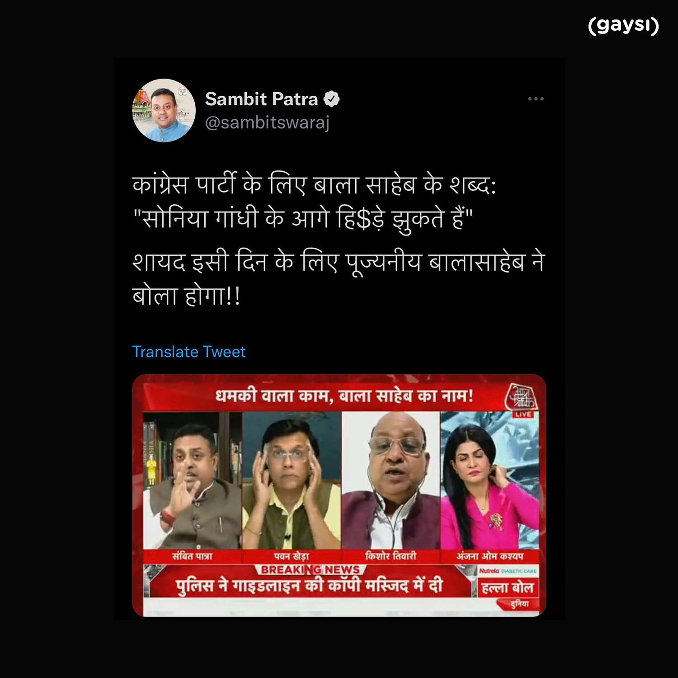Click the BREAKING NEWS banner

point(310,570)
